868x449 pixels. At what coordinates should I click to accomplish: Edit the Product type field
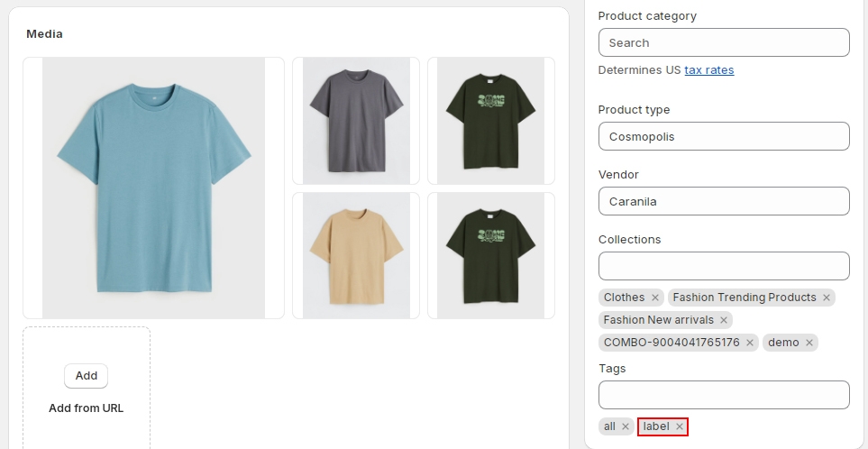(x=724, y=136)
